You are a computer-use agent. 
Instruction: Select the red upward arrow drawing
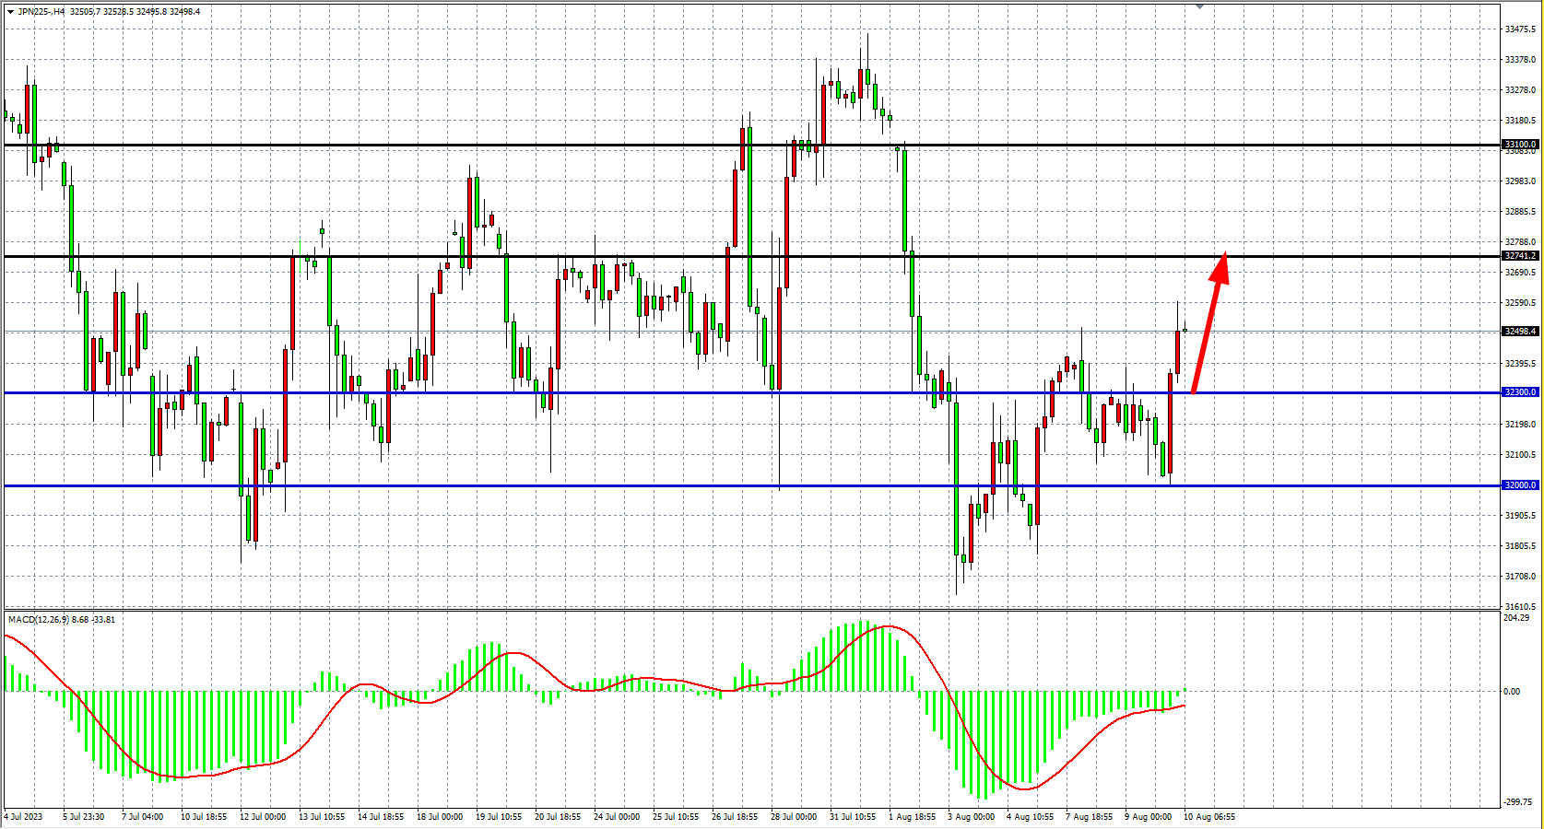(1208, 322)
